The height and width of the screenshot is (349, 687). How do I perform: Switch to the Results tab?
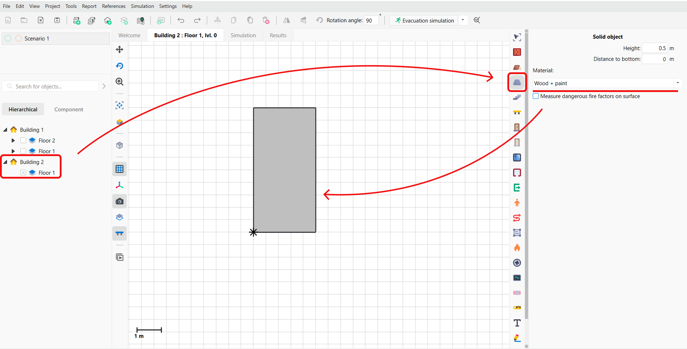[x=278, y=35]
